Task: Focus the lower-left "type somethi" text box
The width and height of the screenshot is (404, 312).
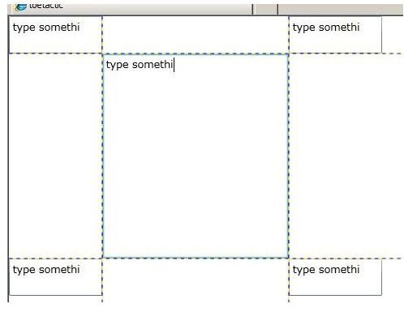Action: (55, 277)
